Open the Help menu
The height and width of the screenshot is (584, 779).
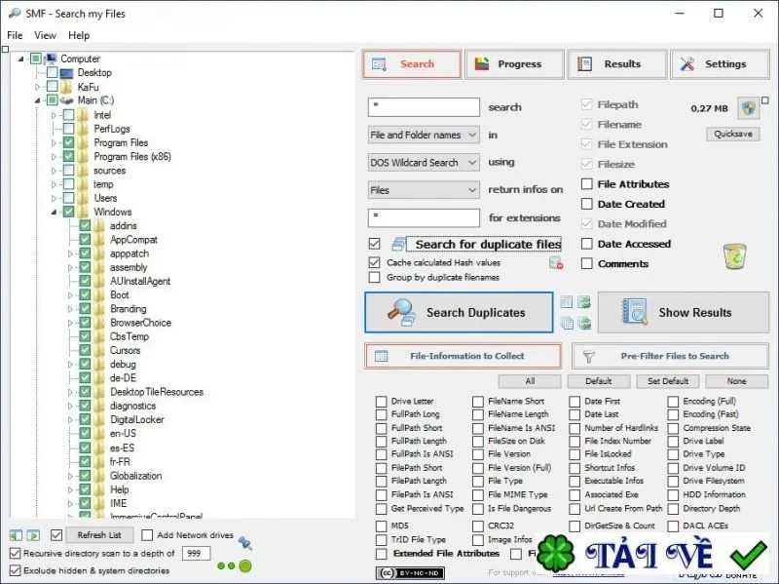coord(79,35)
